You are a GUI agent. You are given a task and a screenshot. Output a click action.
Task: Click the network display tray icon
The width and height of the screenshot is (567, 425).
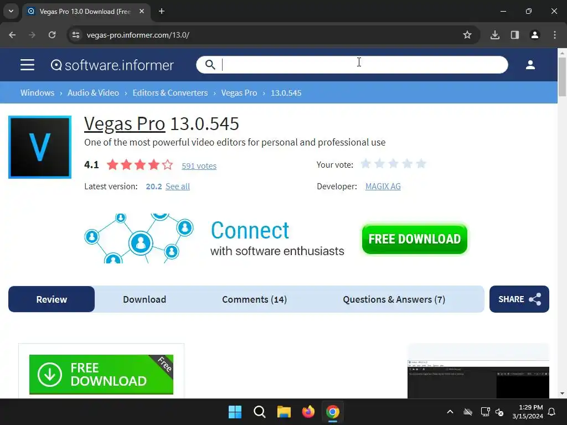pyautogui.click(x=485, y=412)
